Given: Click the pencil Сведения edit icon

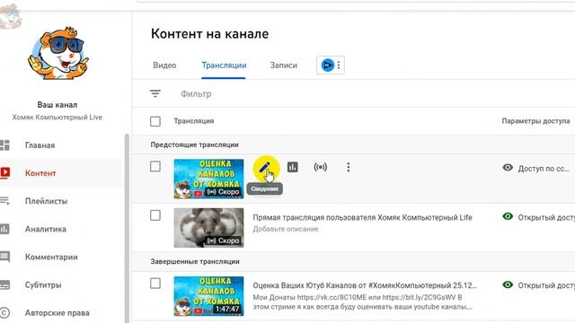Looking at the screenshot, I should [x=265, y=168].
